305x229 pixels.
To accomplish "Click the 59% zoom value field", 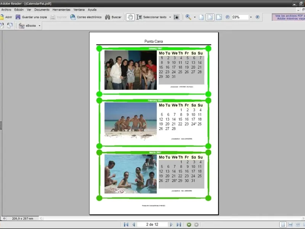I will click(x=240, y=17).
